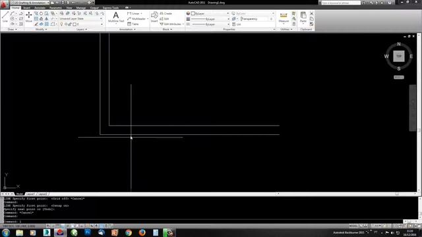Open Google Chrome from the taskbar

[x=129, y=232]
